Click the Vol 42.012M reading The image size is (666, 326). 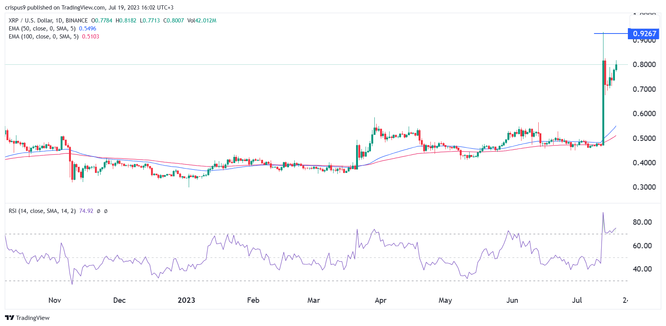click(x=202, y=21)
